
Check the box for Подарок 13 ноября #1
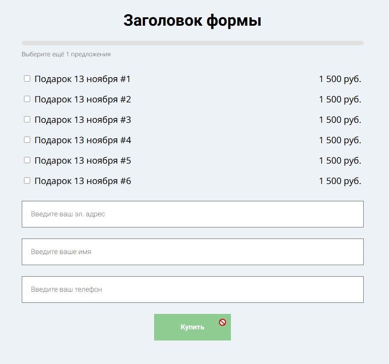(27, 78)
